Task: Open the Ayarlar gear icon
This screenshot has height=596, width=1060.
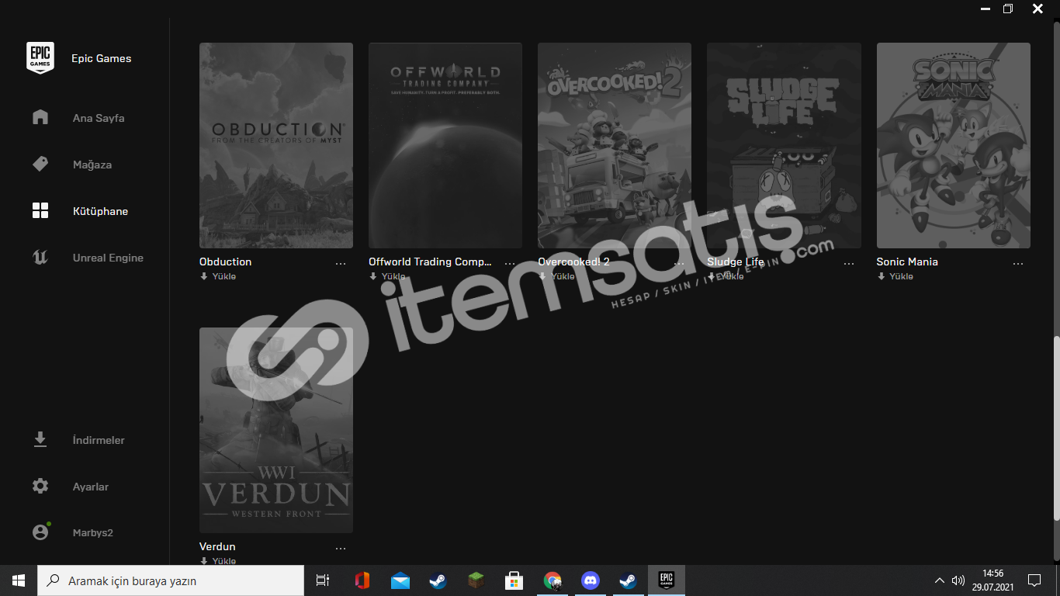Action: [40, 487]
